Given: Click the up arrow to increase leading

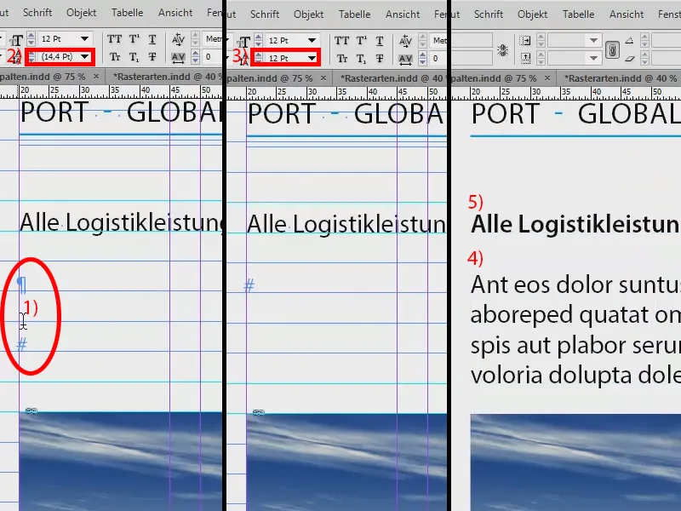Looking at the screenshot, I should (31, 53).
